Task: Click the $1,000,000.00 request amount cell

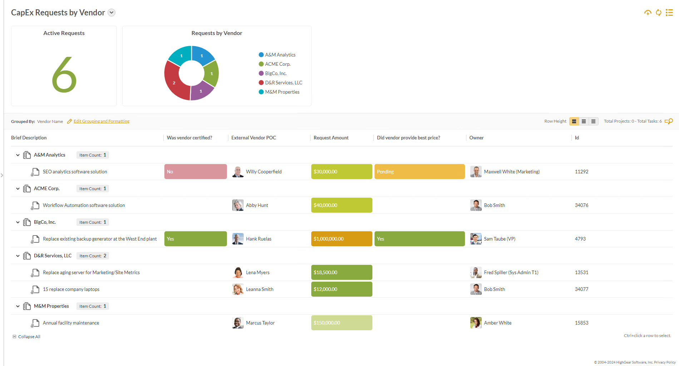Action: coord(342,239)
